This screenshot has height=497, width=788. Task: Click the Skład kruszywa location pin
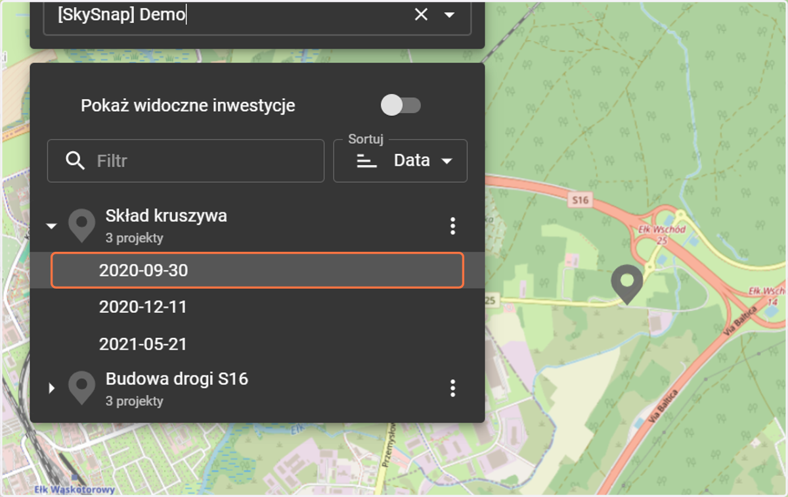(82, 225)
